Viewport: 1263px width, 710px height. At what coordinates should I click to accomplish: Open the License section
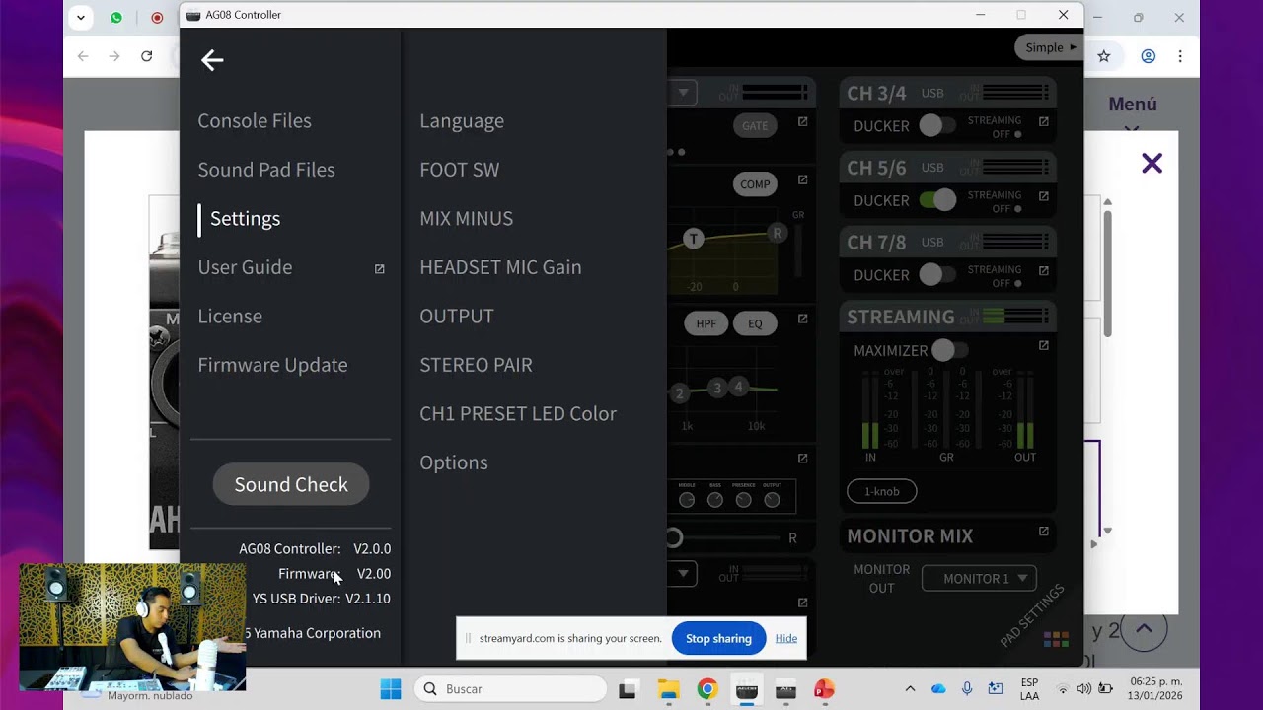pyautogui.click(x=230, y=317)
